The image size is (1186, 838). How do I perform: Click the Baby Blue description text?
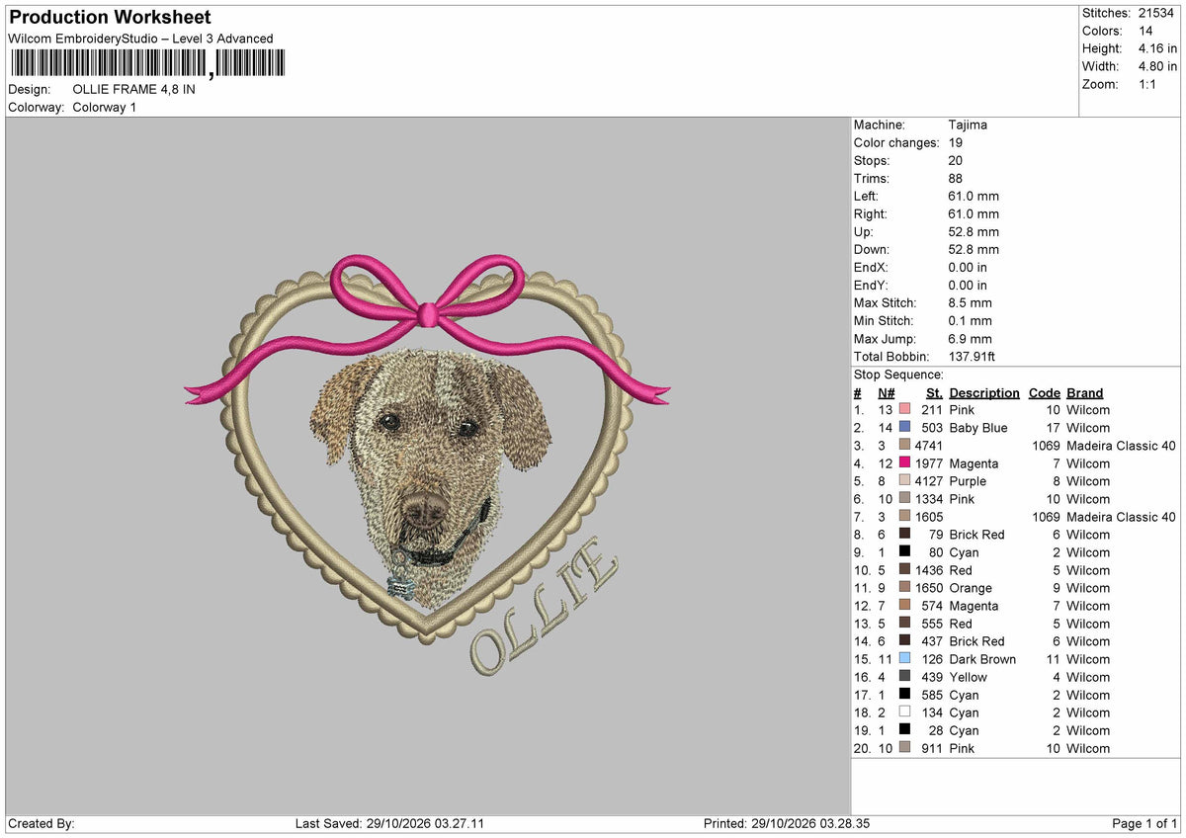tap(978, 428)
